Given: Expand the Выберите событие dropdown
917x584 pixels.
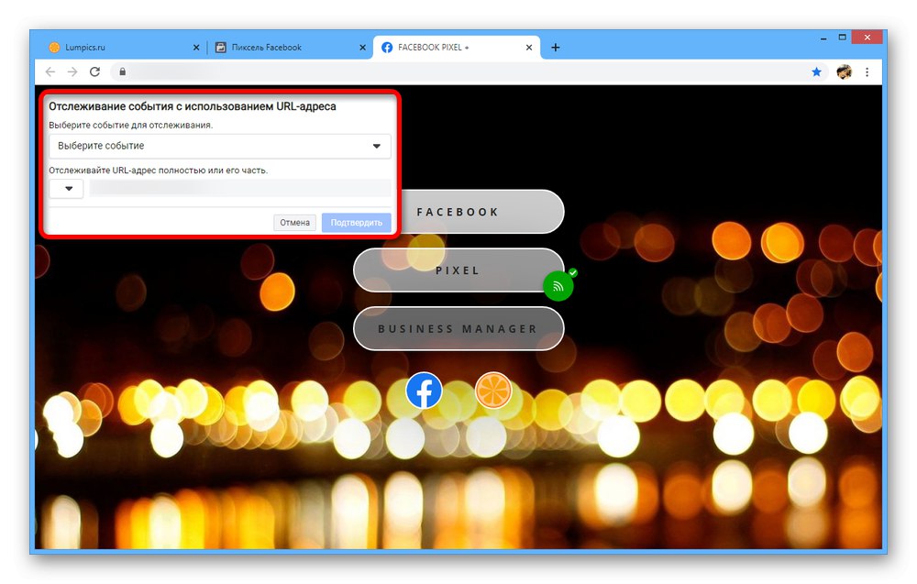Looking at the screenshot, I should (219, 146).
